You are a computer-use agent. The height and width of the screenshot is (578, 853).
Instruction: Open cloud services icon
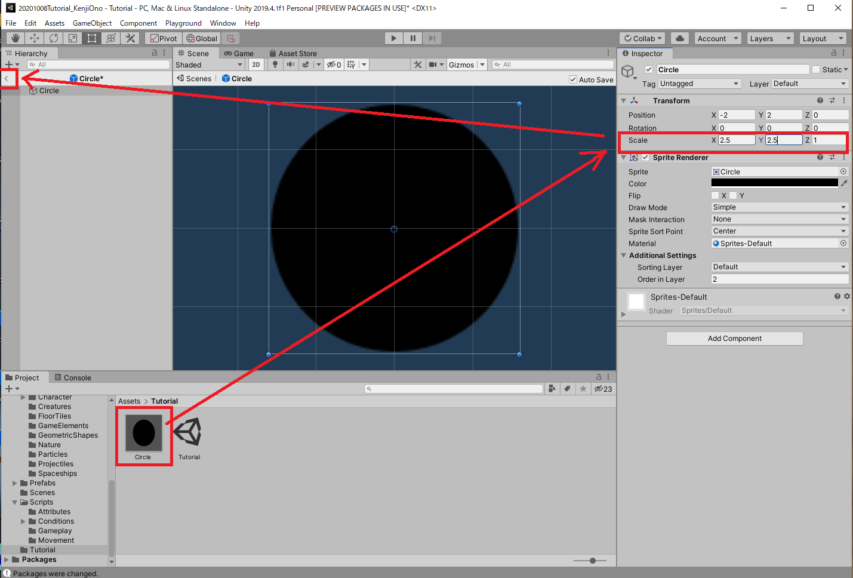pyautogui.click(x=680, y=38)
